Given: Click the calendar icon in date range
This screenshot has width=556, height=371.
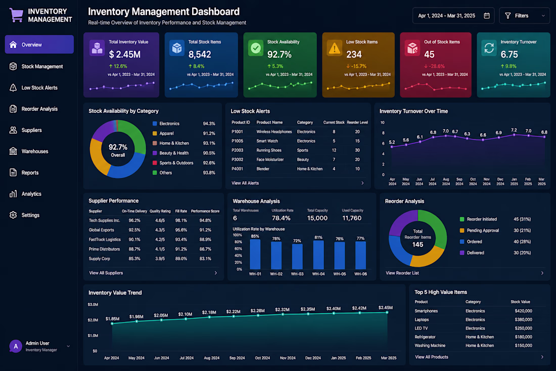Looking at the screenshot, I should point(487,16).
